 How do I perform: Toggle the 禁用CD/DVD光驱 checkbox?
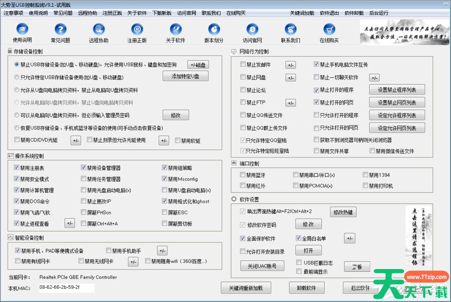17,140
